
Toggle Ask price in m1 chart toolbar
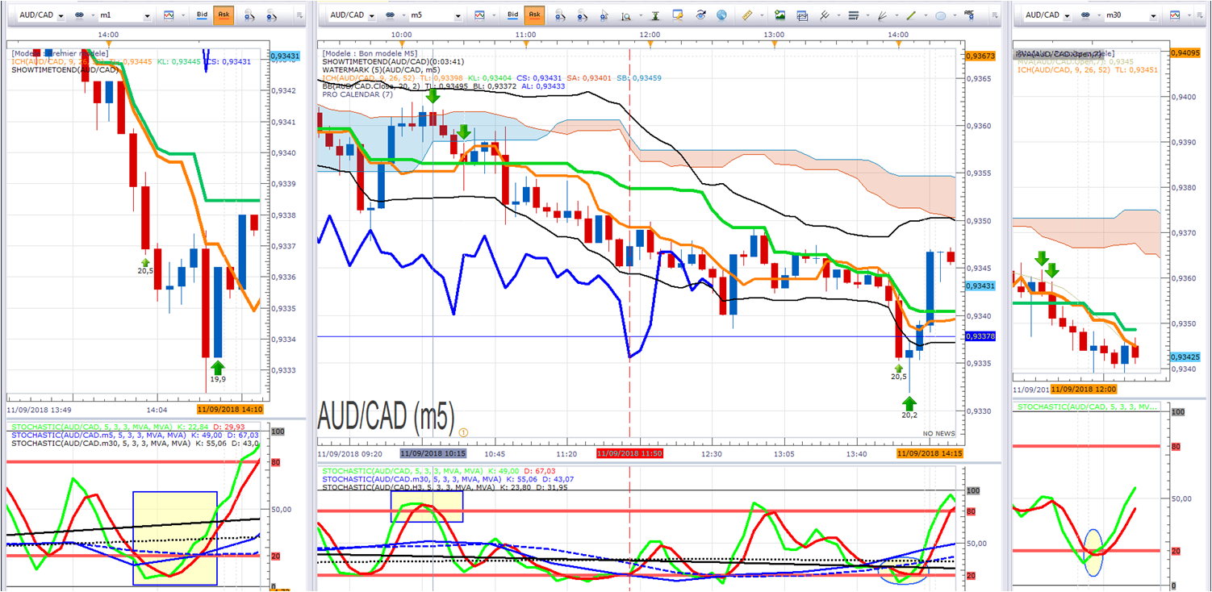(x=224, y=15)
